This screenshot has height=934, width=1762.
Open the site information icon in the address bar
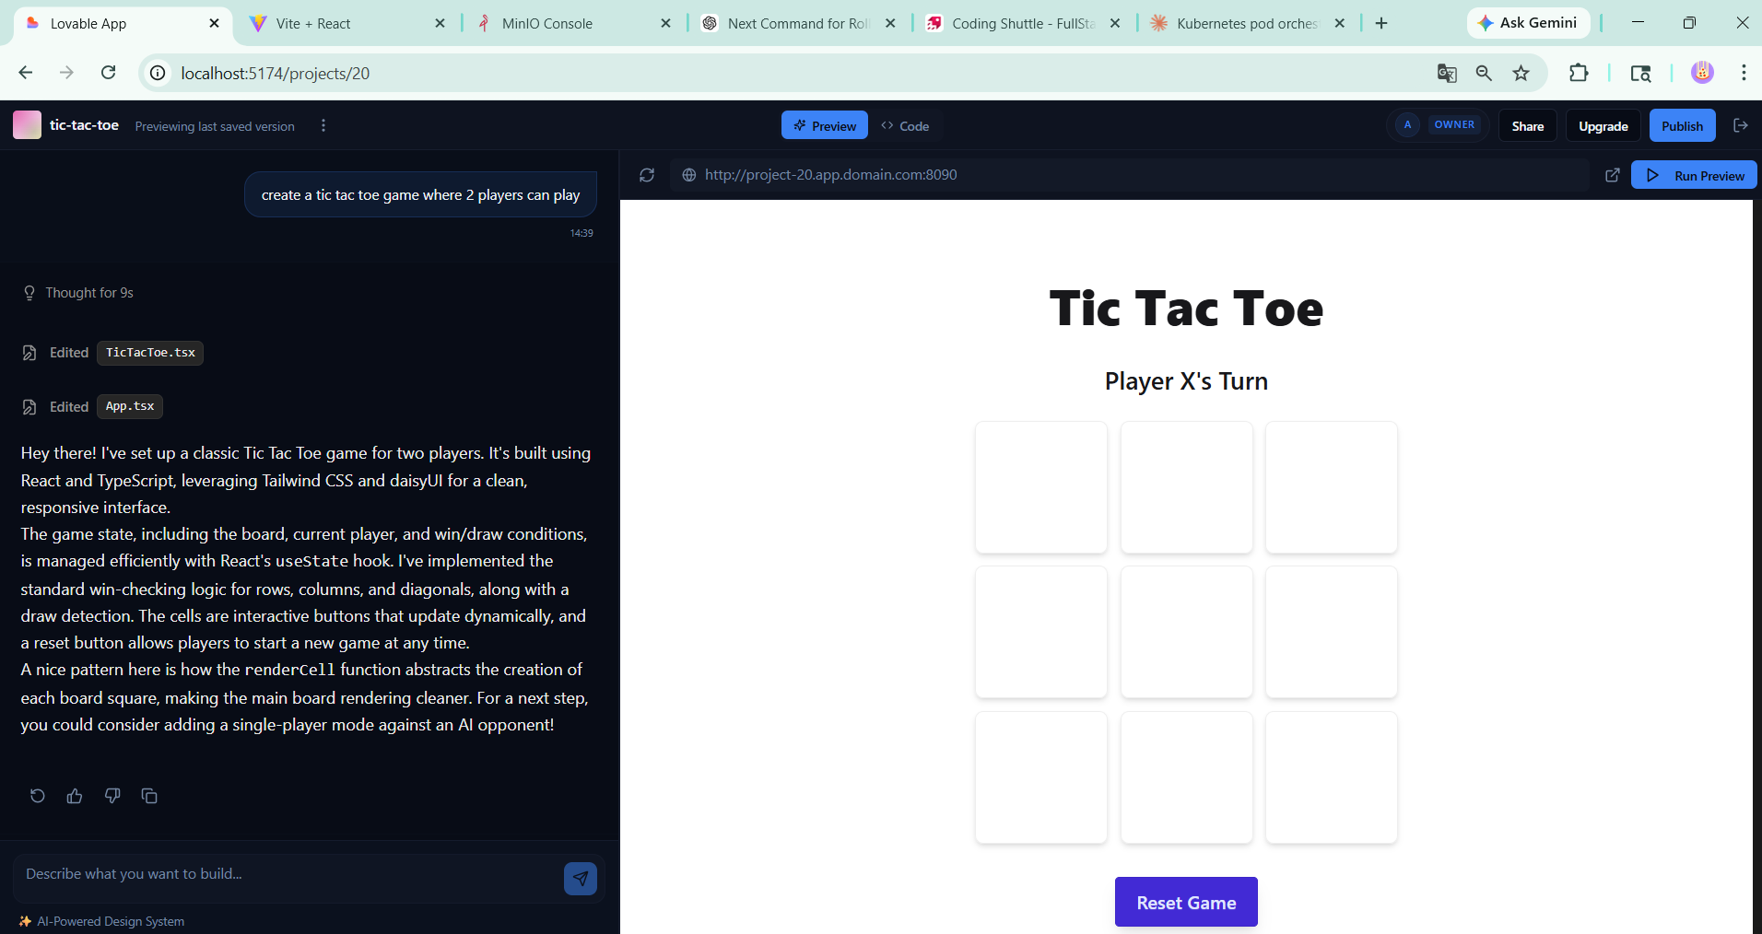point(159,73)
